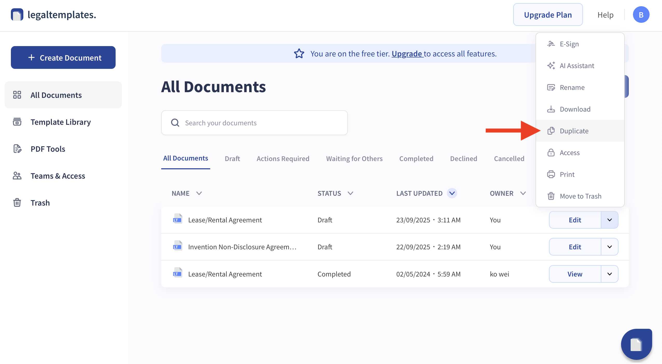Select Duplicate from the context menu
This screenshot has height=364, width=662.
pyautogui.click(x=574, y=131)
